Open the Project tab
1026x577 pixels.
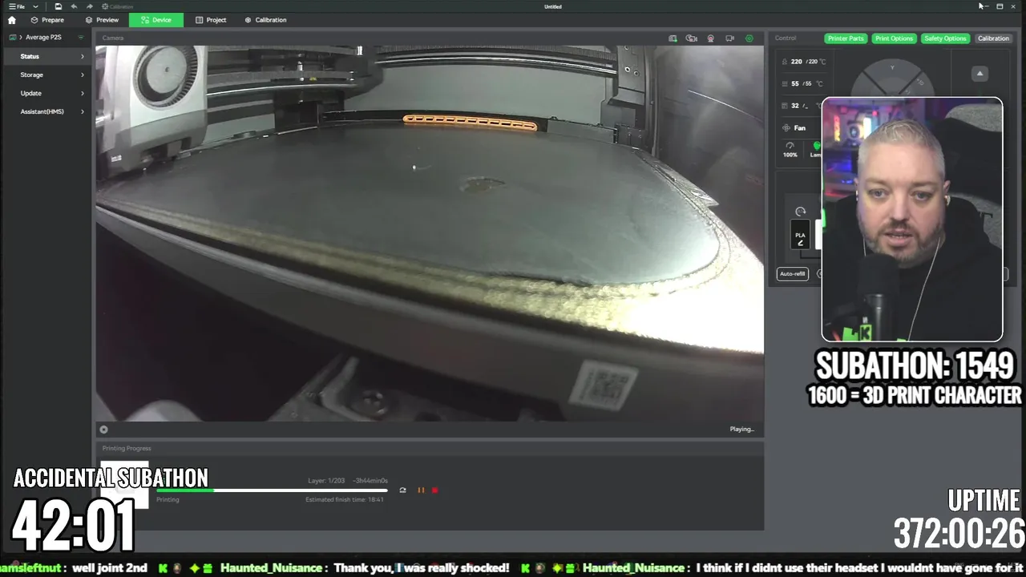pos(211,20)
